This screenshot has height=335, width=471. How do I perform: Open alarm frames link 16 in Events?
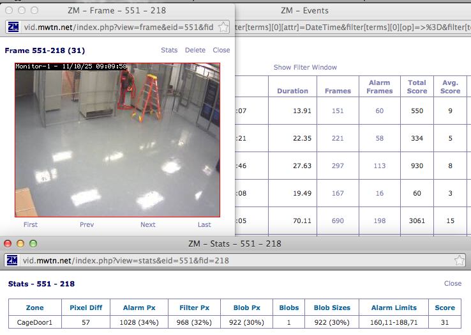tap(379, 193)
